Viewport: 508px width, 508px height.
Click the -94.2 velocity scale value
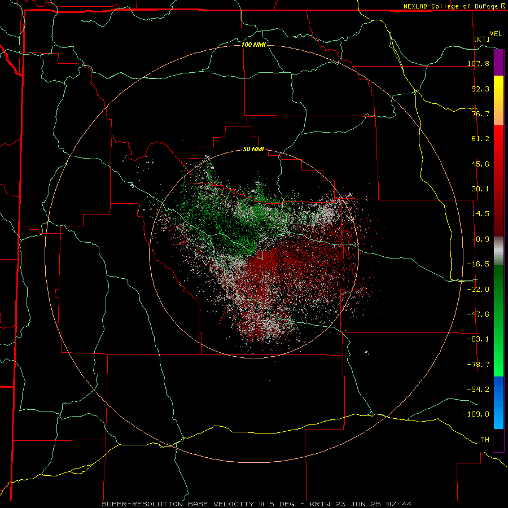pos(478,389)
